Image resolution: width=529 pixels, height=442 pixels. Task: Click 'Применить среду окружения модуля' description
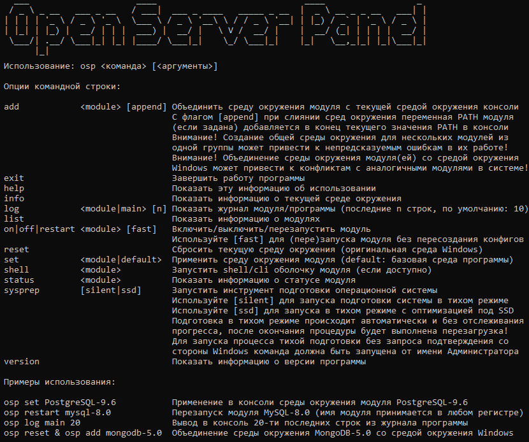(343, 260)
